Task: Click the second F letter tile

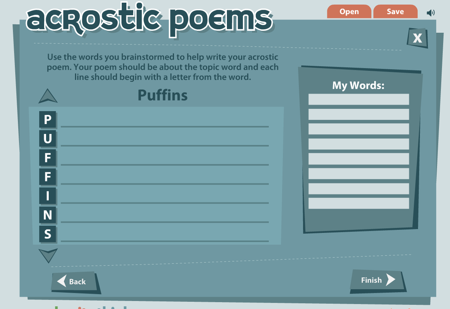Action: pyautogui.click(x=48, y=177)
